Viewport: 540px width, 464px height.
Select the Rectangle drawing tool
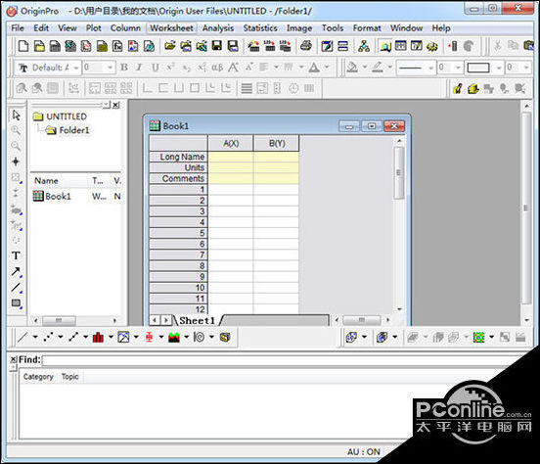point(16,303)
